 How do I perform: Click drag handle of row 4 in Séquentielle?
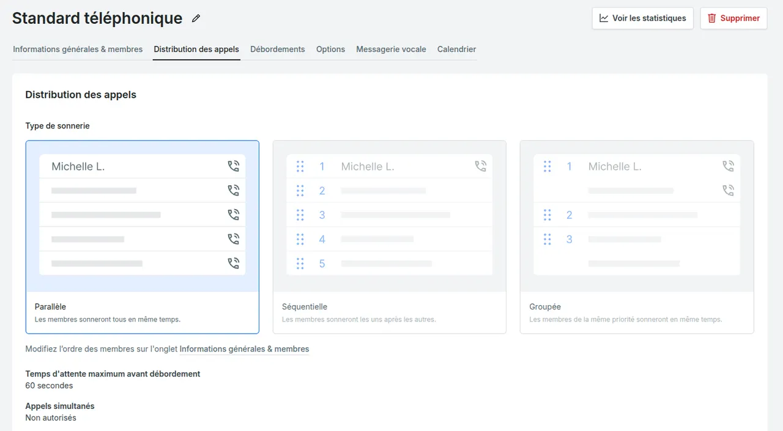click(x=300, y=239)
